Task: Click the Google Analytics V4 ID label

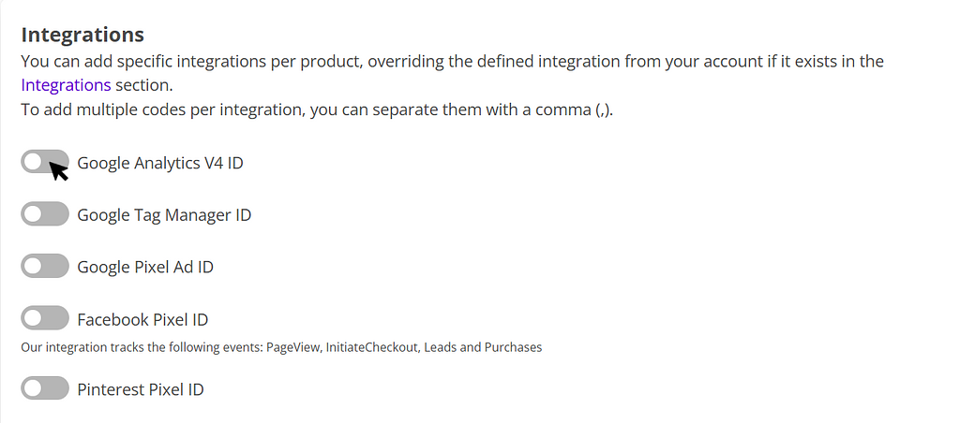Action: [160, 163]
